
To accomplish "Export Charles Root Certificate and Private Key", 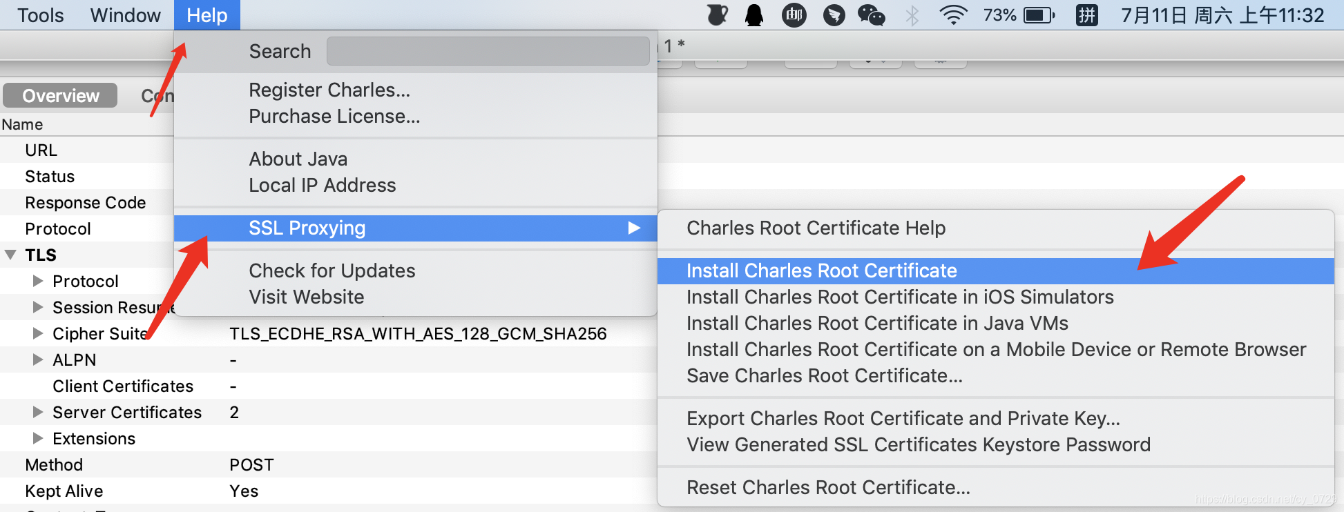I will coord(995,418).
